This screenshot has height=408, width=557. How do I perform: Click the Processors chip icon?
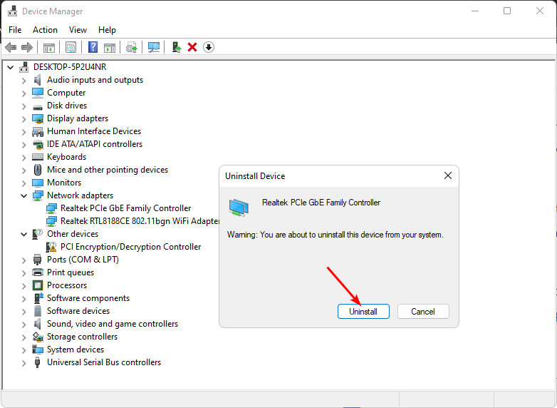click(x=38, y=285)
